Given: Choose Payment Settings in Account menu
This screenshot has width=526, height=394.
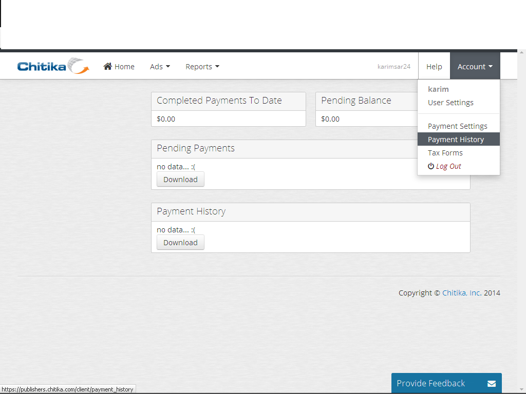Looking at the screenshot, I should [x=457, y=126].
